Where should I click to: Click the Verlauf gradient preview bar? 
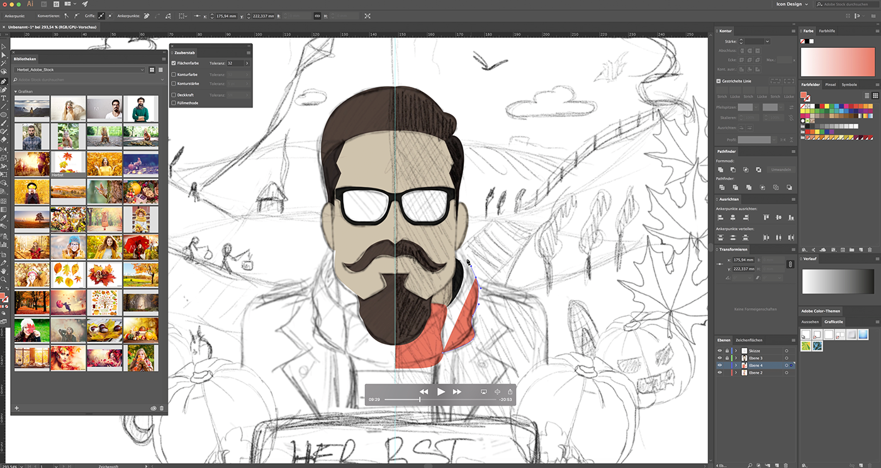click(x=838, y=282)
